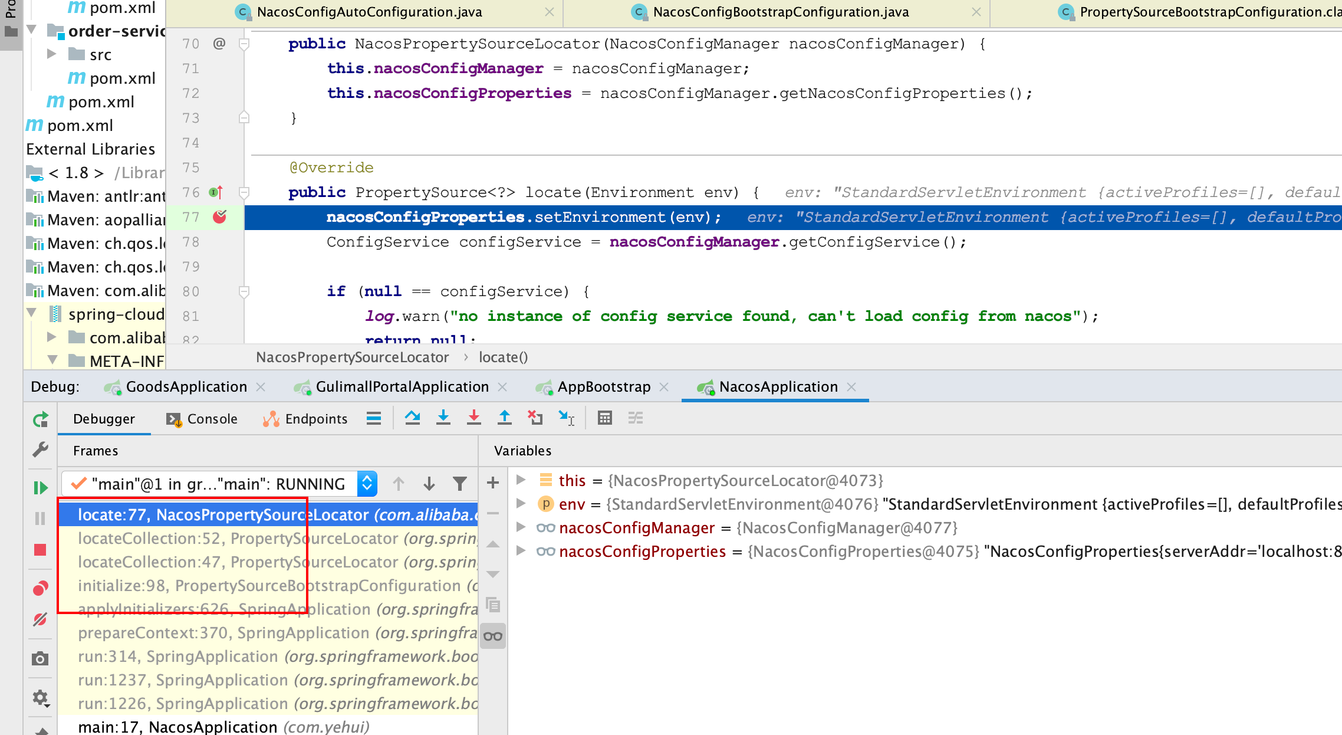Open evaluate expression calculator icon
Viewport: 1342px width, 735px height.
605,418
